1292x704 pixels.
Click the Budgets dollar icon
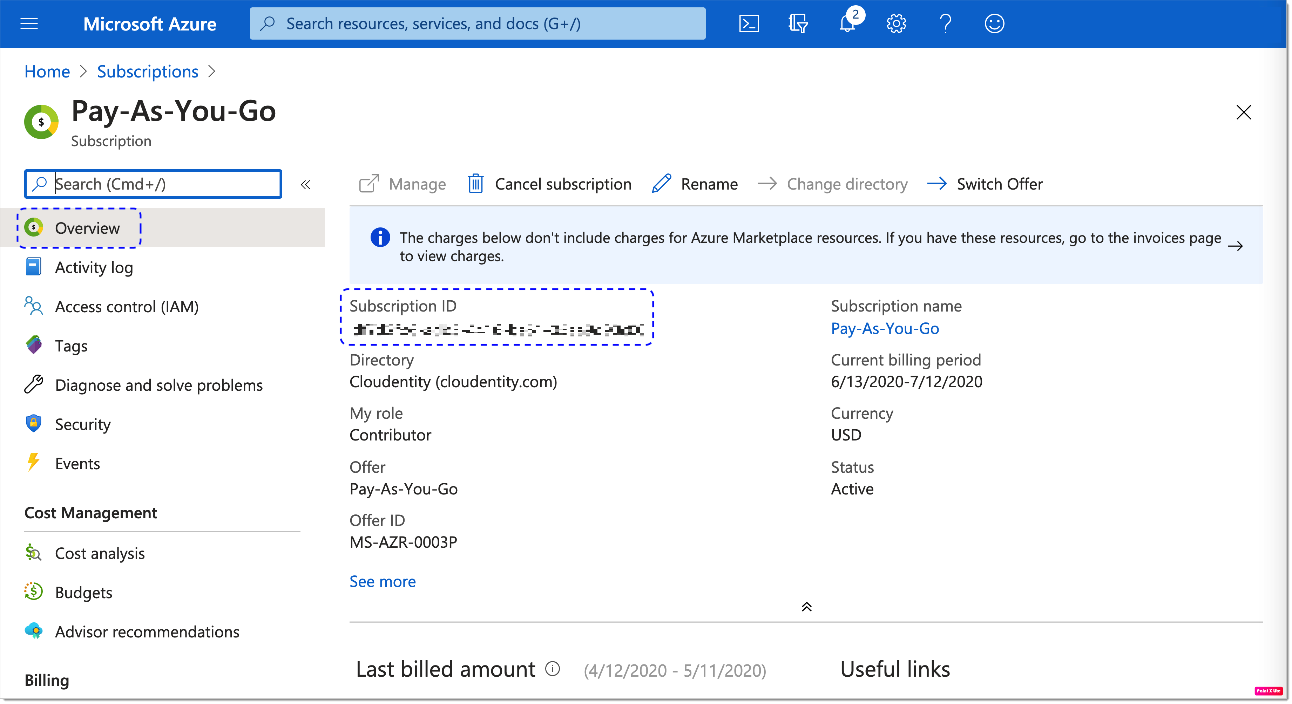(x=34, y=592)
